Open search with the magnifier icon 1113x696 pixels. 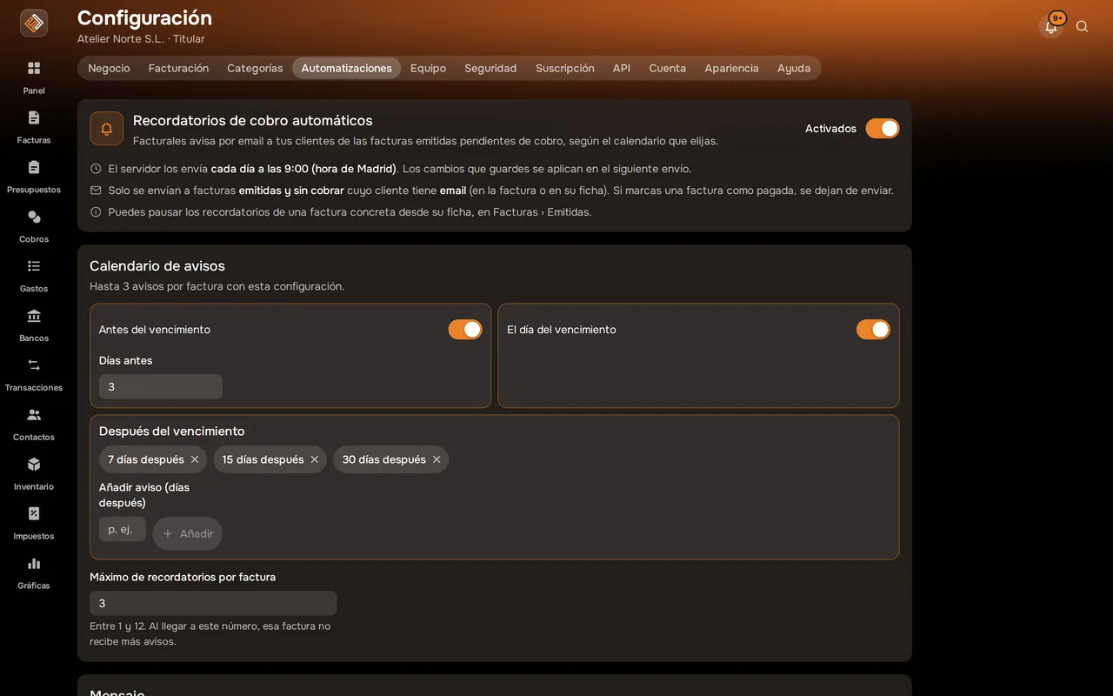click(x=1083, y=26)
